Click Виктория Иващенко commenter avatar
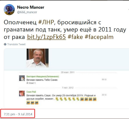 pyautogui.click(x=22, y=78)
